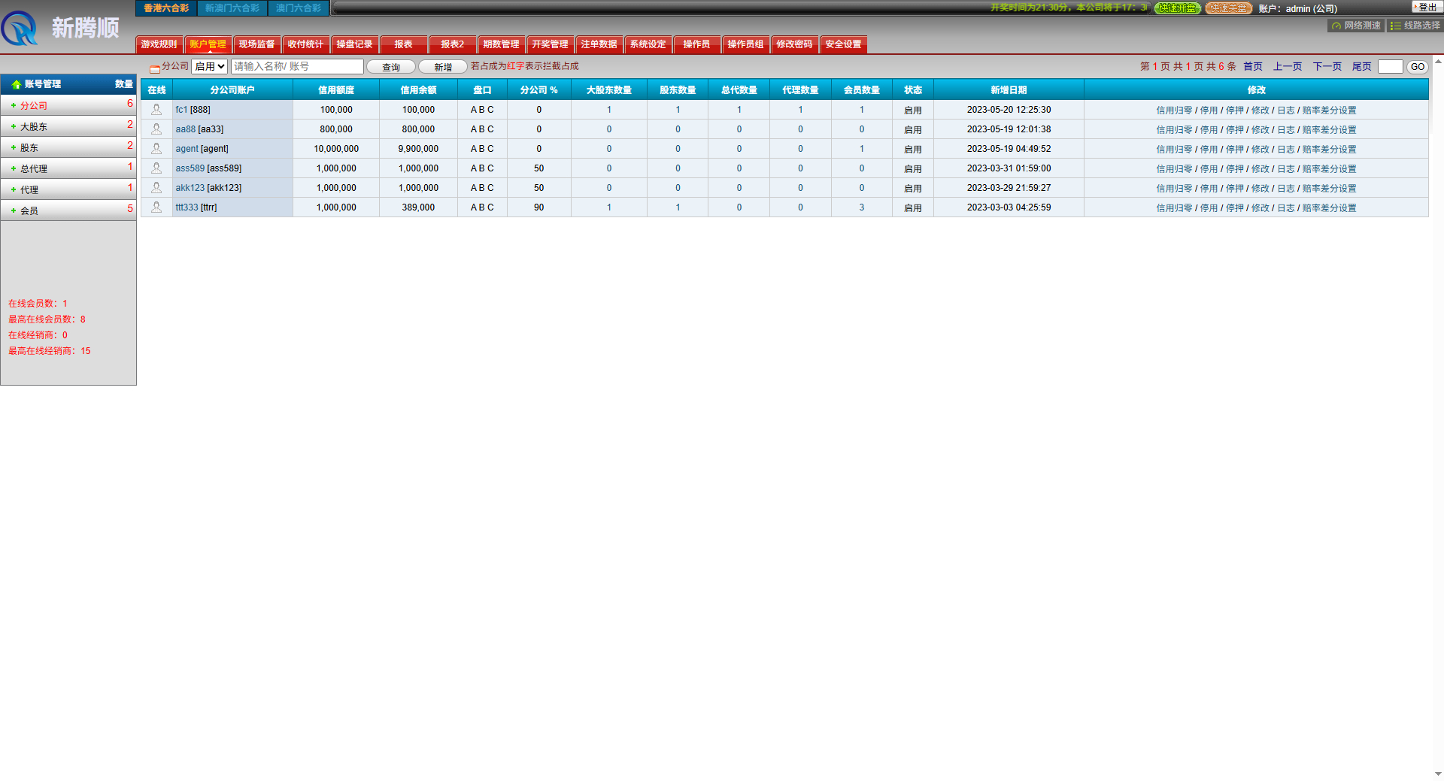This screenshot has width=1444, height=781.
Task: Click the user icon in the ttt333 row
Action: (x=156, y=207)
